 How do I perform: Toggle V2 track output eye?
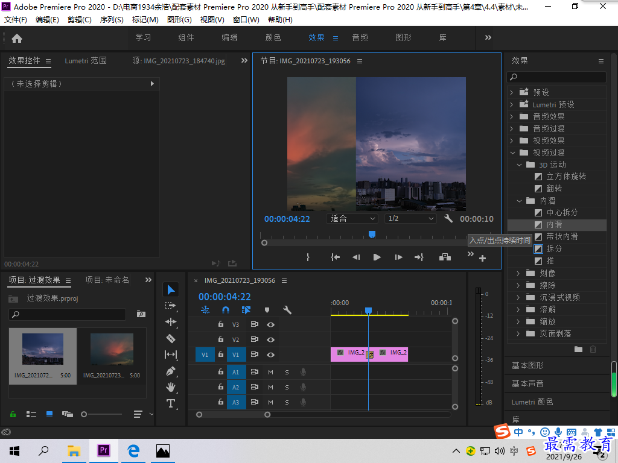tap(270, 339)
